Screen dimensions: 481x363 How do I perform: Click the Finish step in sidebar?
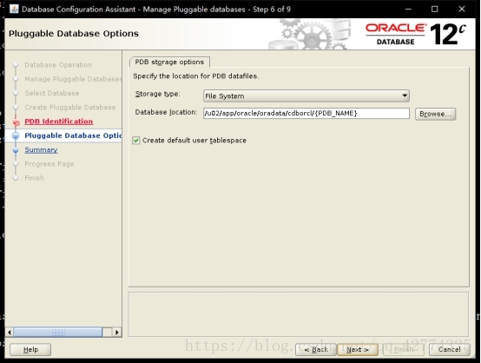[34, 178]
